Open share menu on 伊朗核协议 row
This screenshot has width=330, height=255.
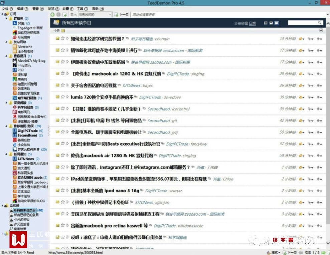coord(319,62)
